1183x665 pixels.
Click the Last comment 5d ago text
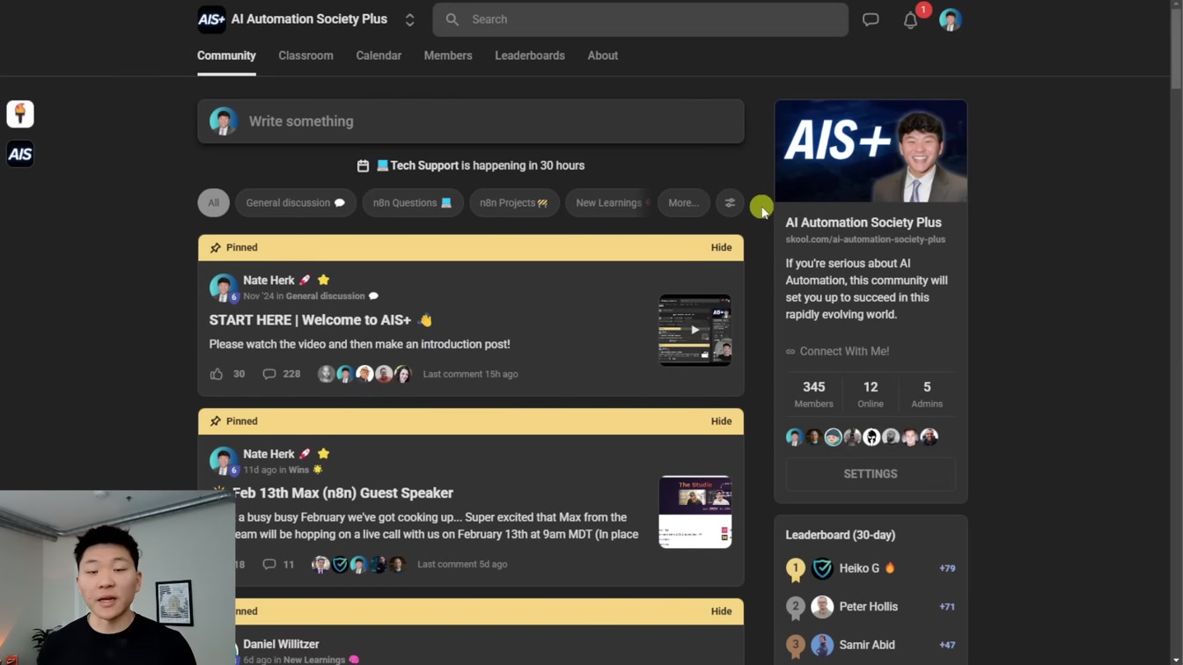tap(462, 564)
